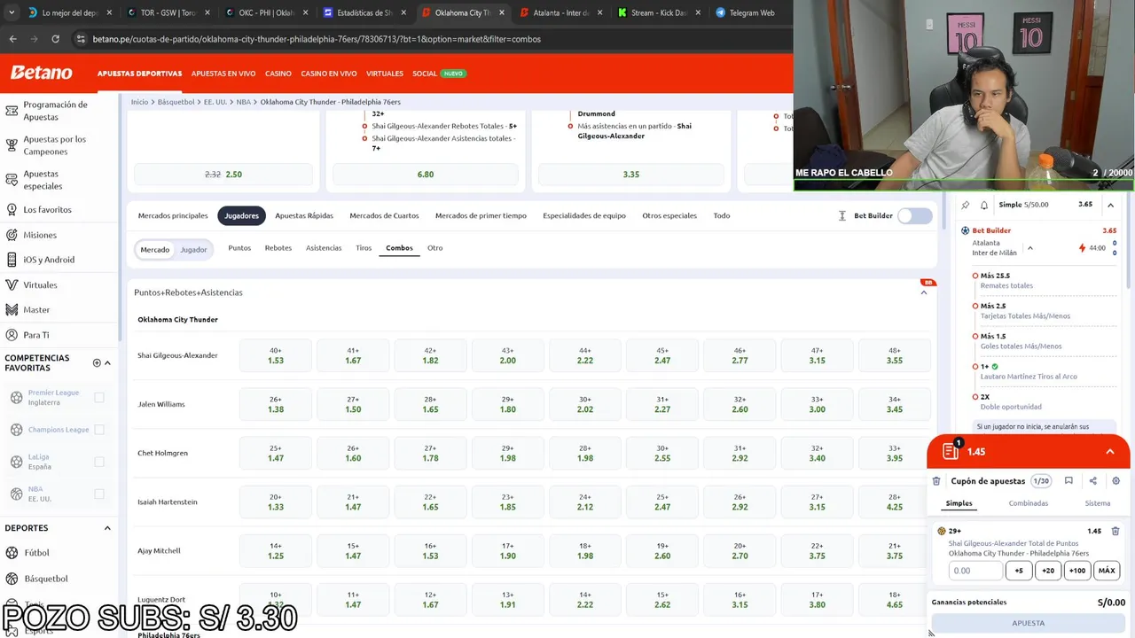Click the Misiones sidebar icon

12,235
